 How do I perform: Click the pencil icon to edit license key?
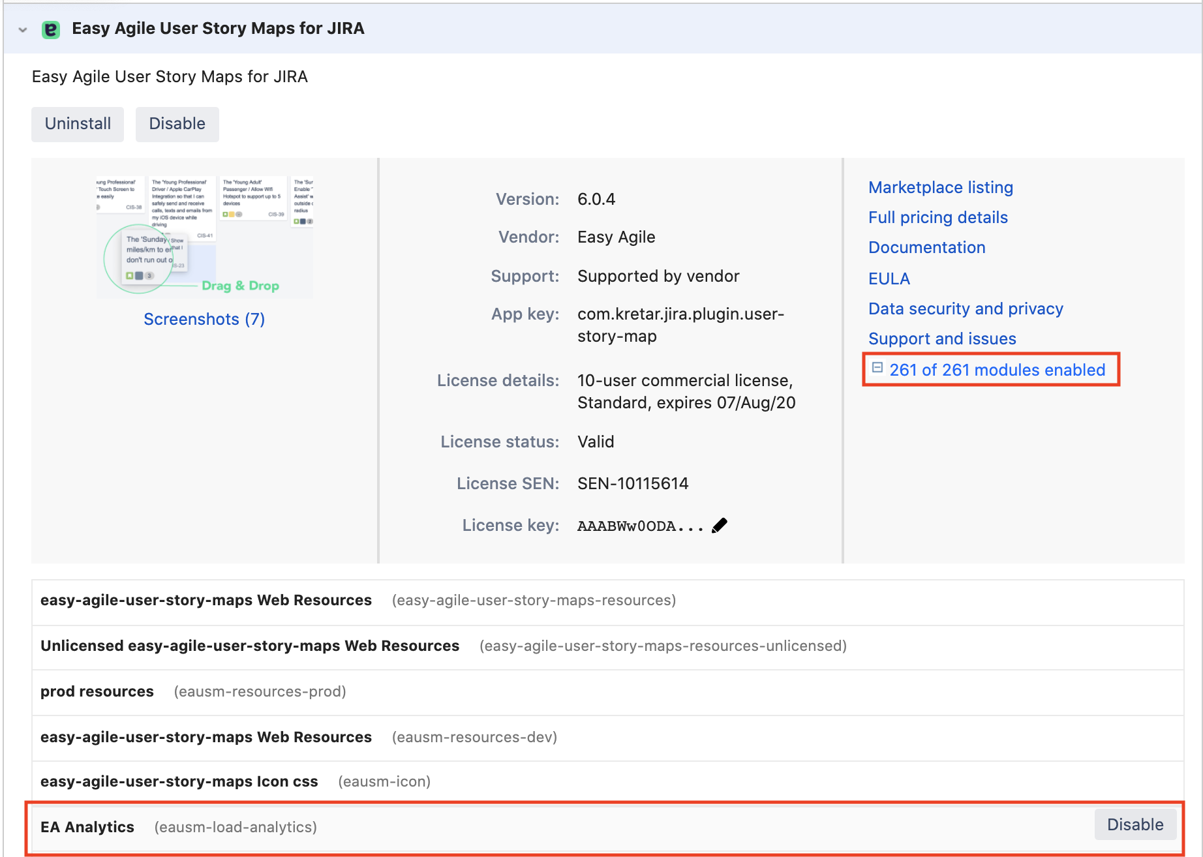coord(719,526)
